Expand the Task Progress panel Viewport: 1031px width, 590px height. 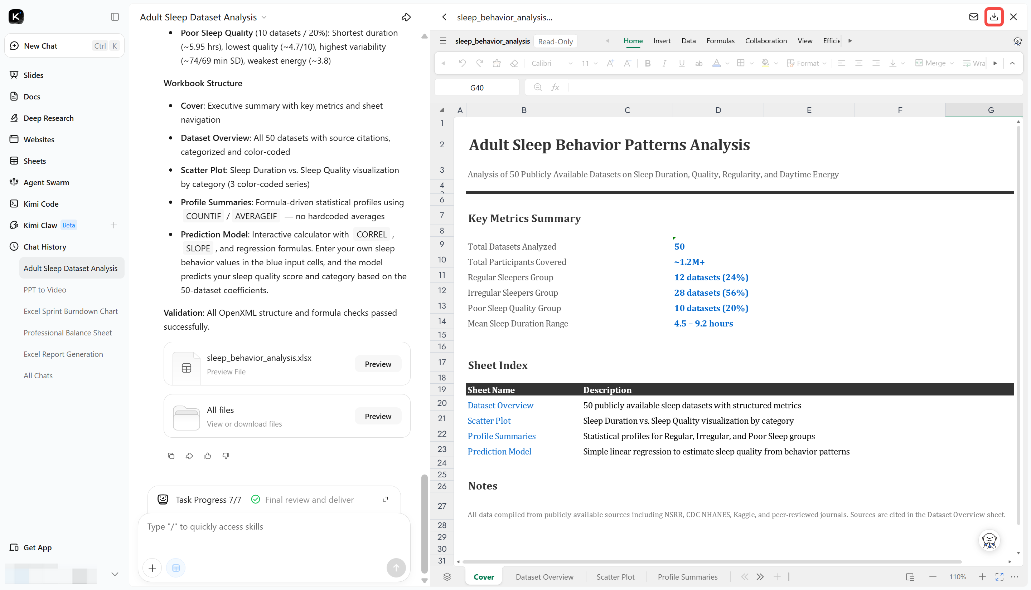pos(385,499)
